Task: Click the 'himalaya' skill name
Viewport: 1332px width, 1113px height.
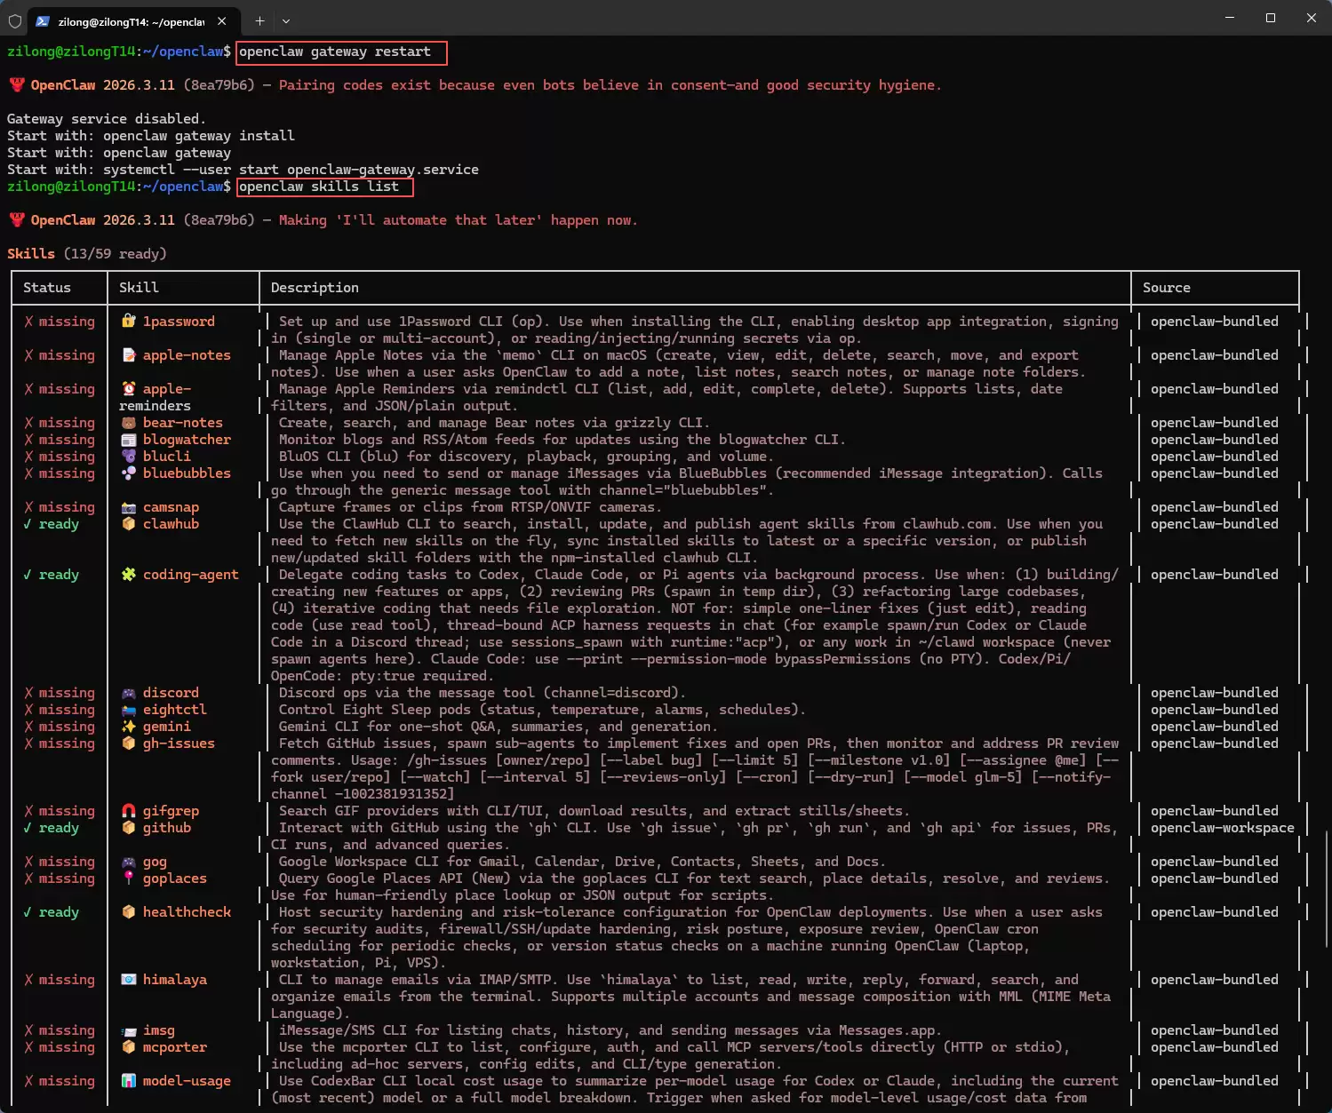Action: 175,980
